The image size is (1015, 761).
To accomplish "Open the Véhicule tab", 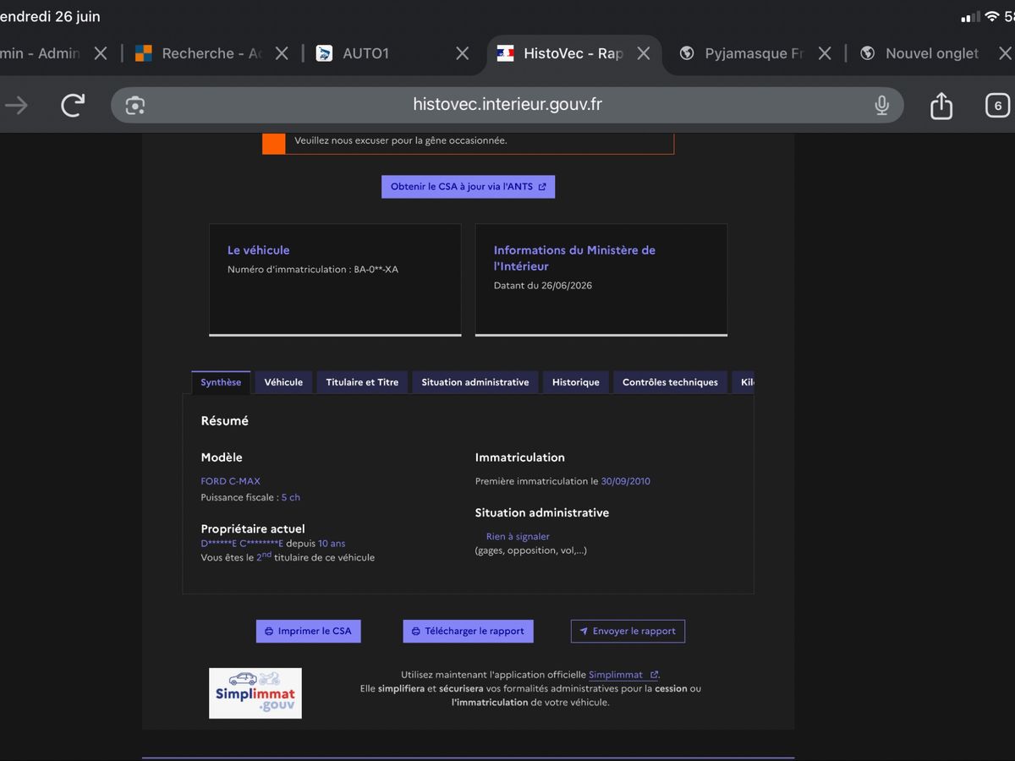I will click(283, 382).
